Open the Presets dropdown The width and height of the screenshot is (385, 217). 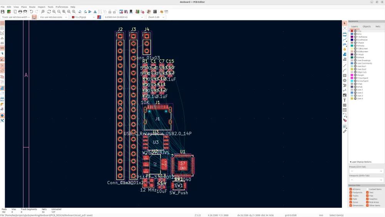[x=366, y=171]
